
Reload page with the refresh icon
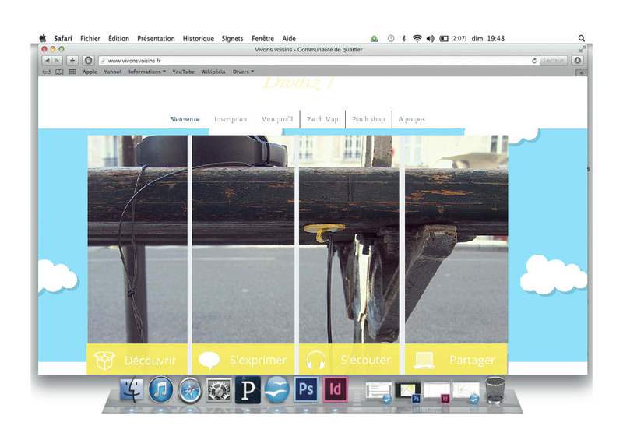point(534,60)
